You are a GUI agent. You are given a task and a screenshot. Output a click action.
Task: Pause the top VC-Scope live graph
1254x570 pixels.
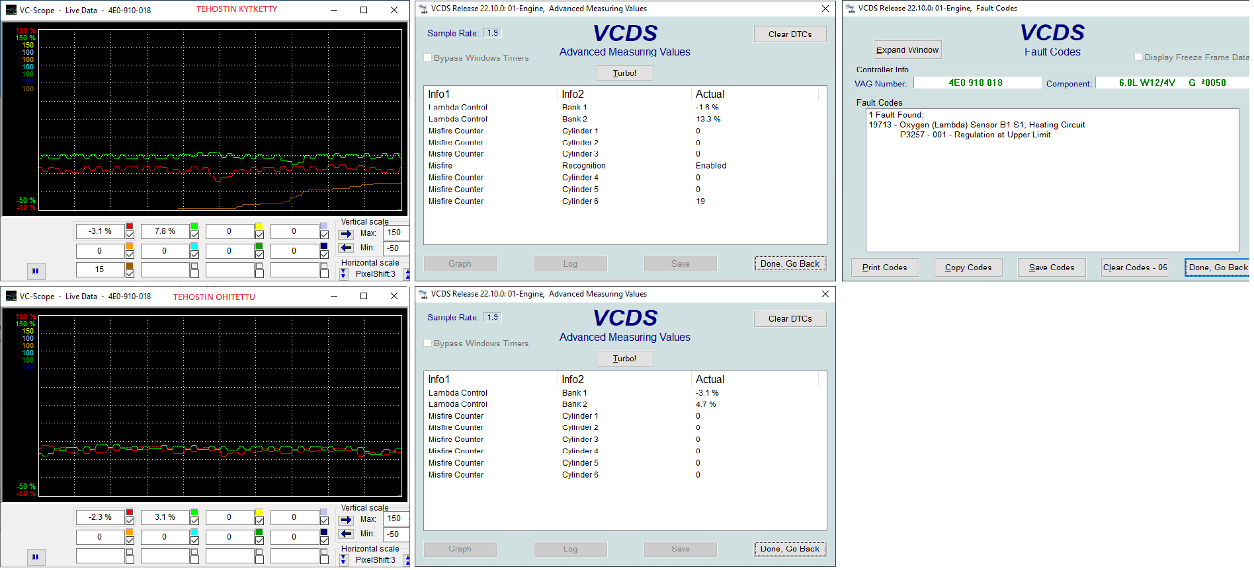point(36,271)
